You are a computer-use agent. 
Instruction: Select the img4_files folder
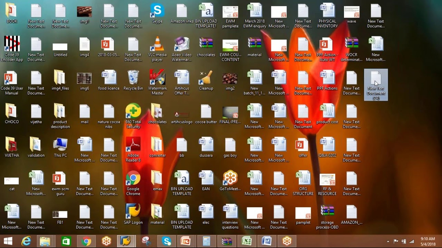coord(60,80)
